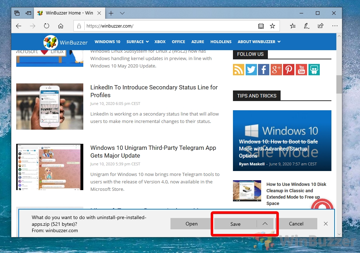
Task: Open the WINDOWS 10 menu item
Action: pos(107,42)
